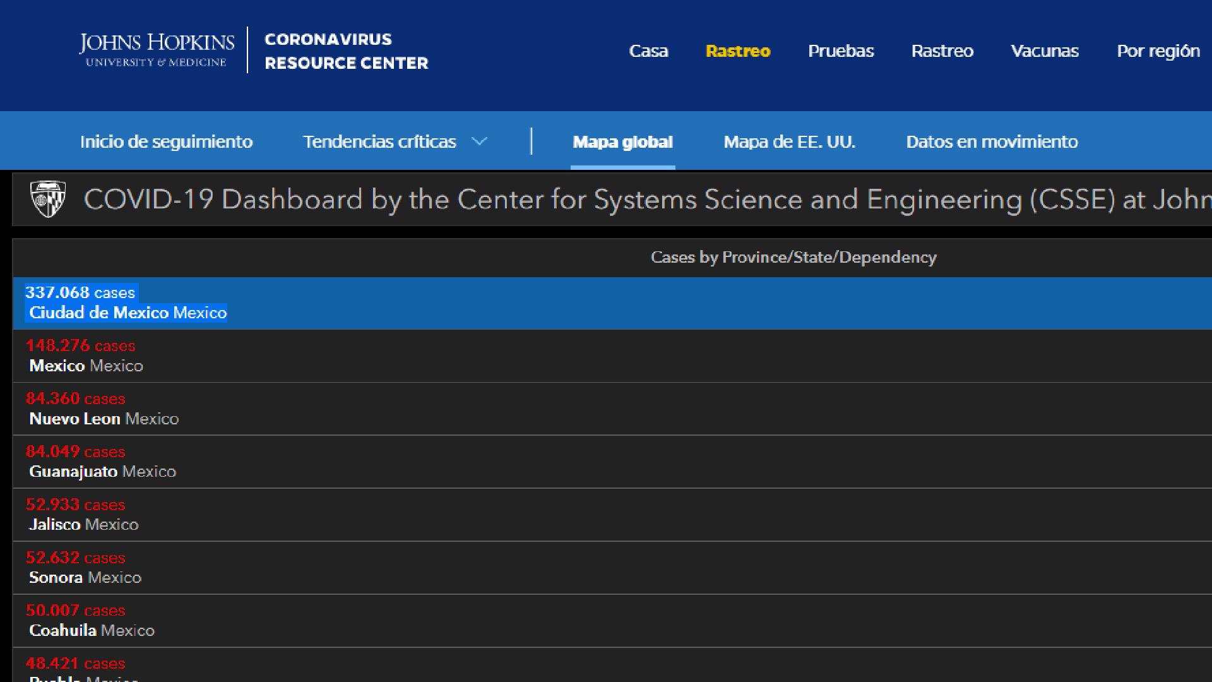The image size is (1212, 682).
Task: Go to Inicio de seguimiento
Action: (x=166, y=141)
